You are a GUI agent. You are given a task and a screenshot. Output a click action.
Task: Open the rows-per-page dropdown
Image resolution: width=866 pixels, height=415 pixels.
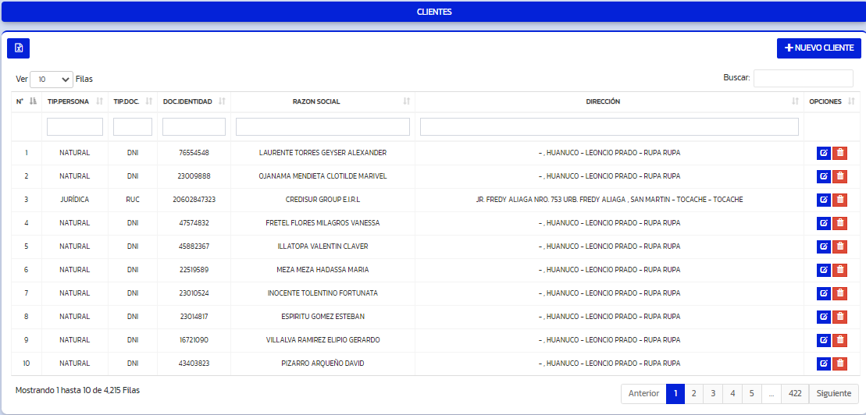[52, 79]
